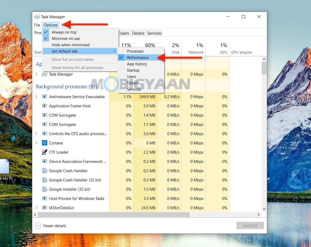Open the File menu

[x=37, y=25]
